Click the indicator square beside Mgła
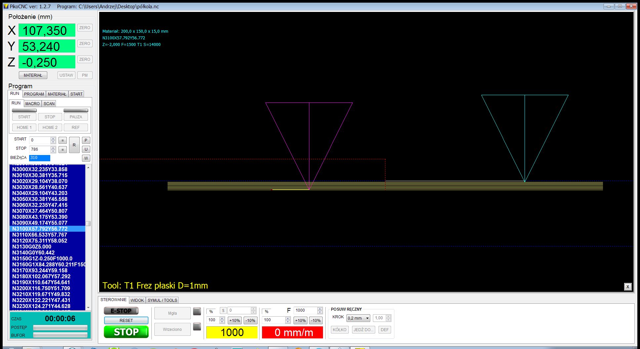Image resolution: width=640 pixels, height=349 pixels. click(197, 311)
